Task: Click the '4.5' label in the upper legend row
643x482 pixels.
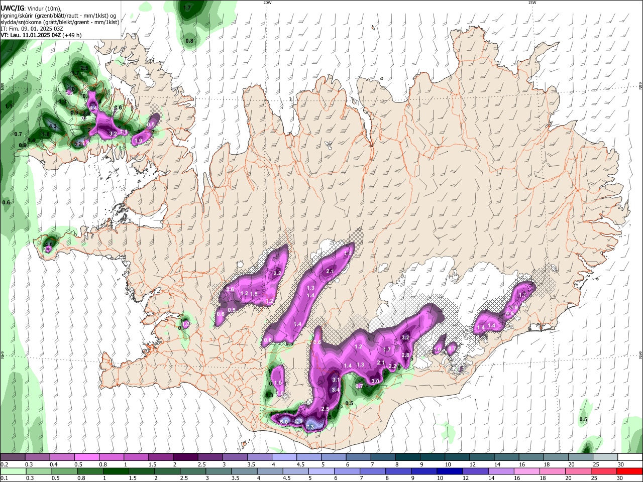Action: (300, 465)
